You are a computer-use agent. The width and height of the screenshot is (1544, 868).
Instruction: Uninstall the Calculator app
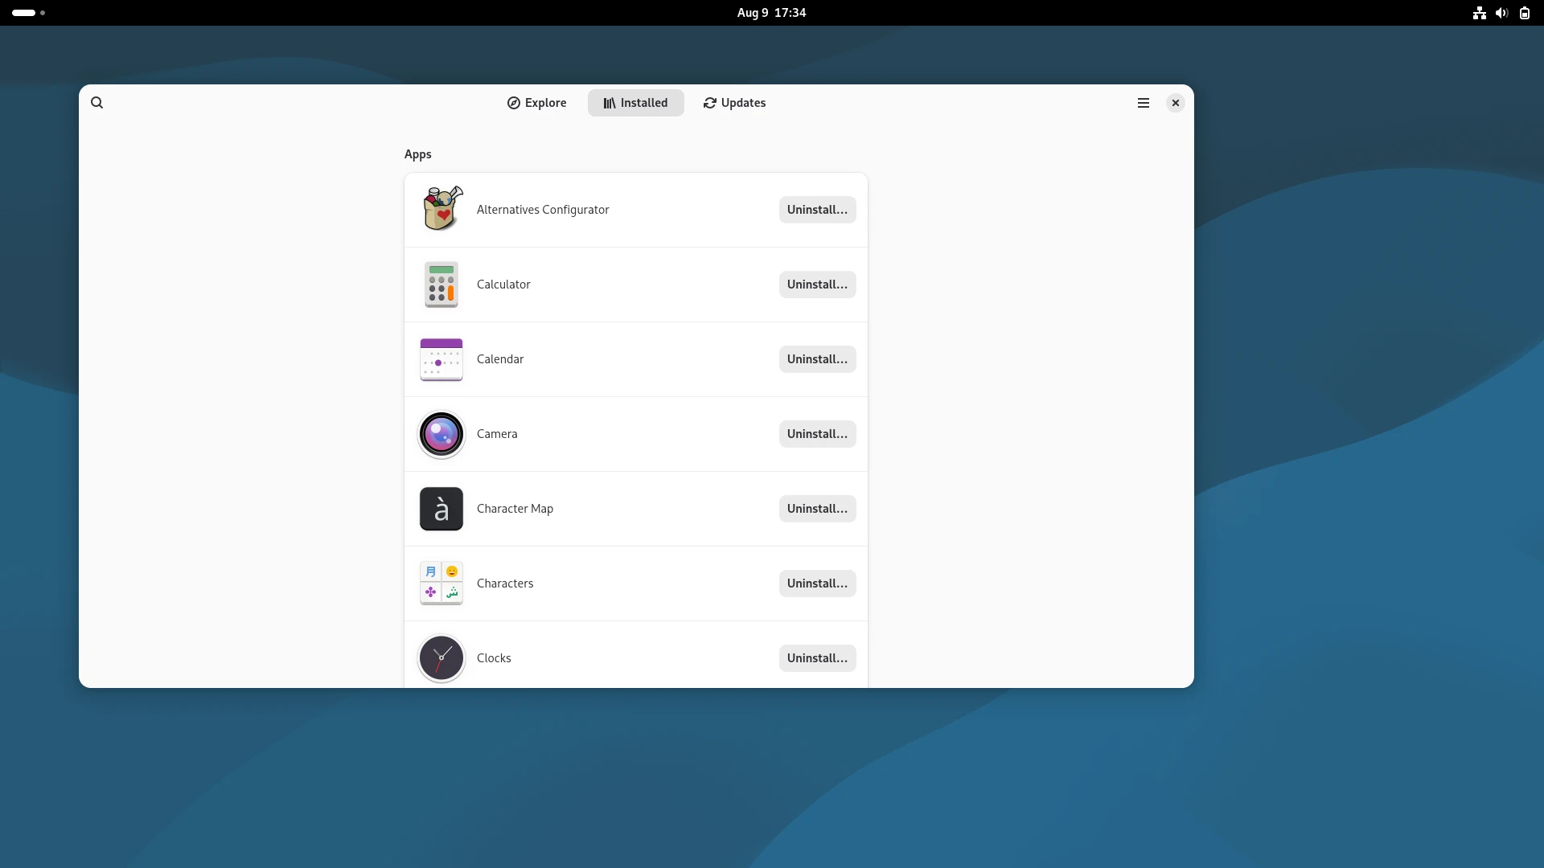(817, 284)
